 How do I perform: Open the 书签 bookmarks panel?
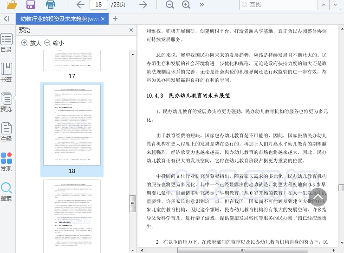pyautogui.click(x=6, y=73)
